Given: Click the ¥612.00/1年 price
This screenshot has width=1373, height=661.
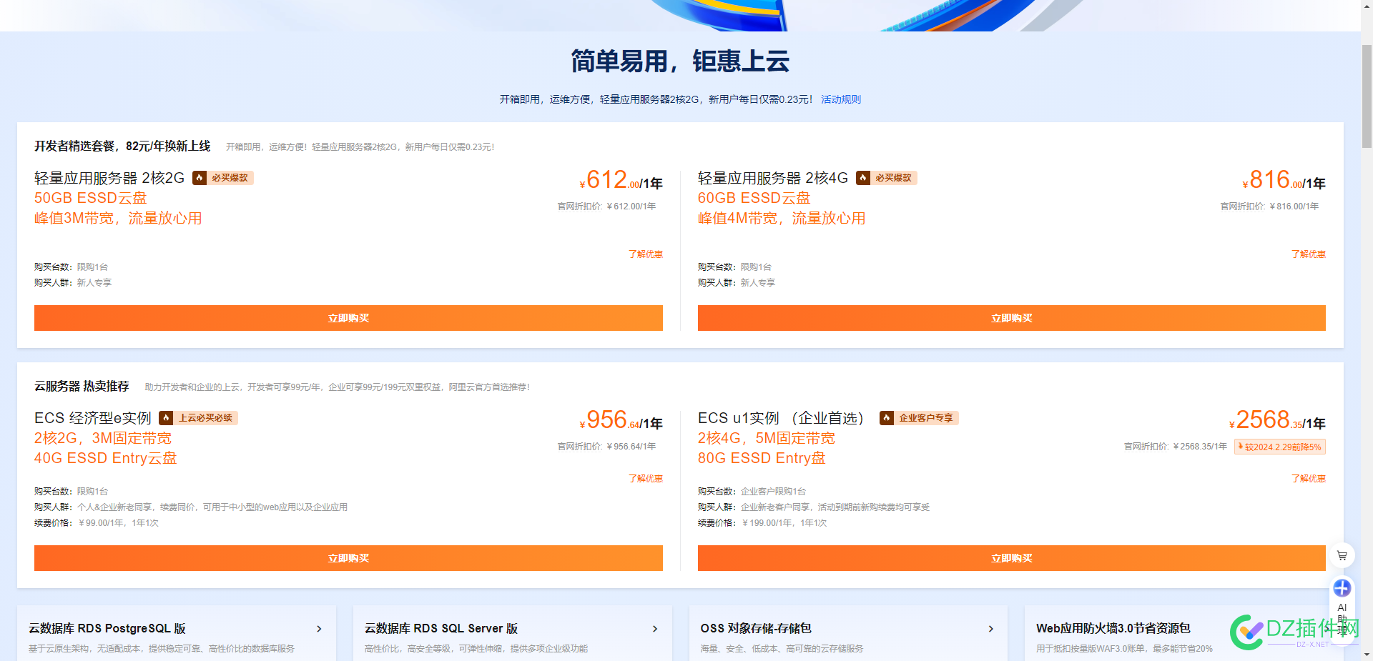Looking at the screenshot, I should click(621, 180).
